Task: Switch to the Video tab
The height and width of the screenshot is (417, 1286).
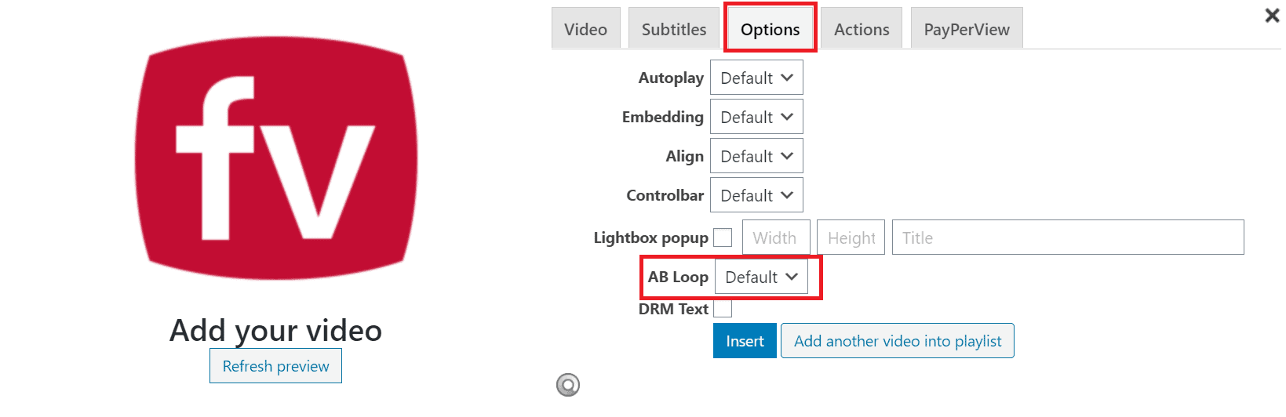Action: point(585,29)
